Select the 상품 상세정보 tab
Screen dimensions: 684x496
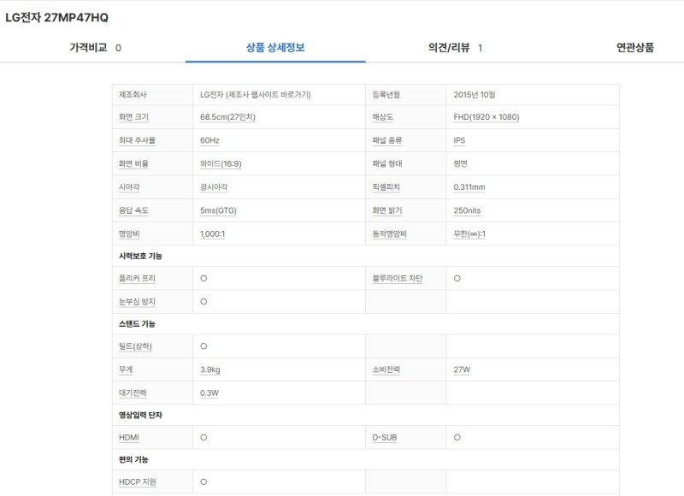[275, 48]
